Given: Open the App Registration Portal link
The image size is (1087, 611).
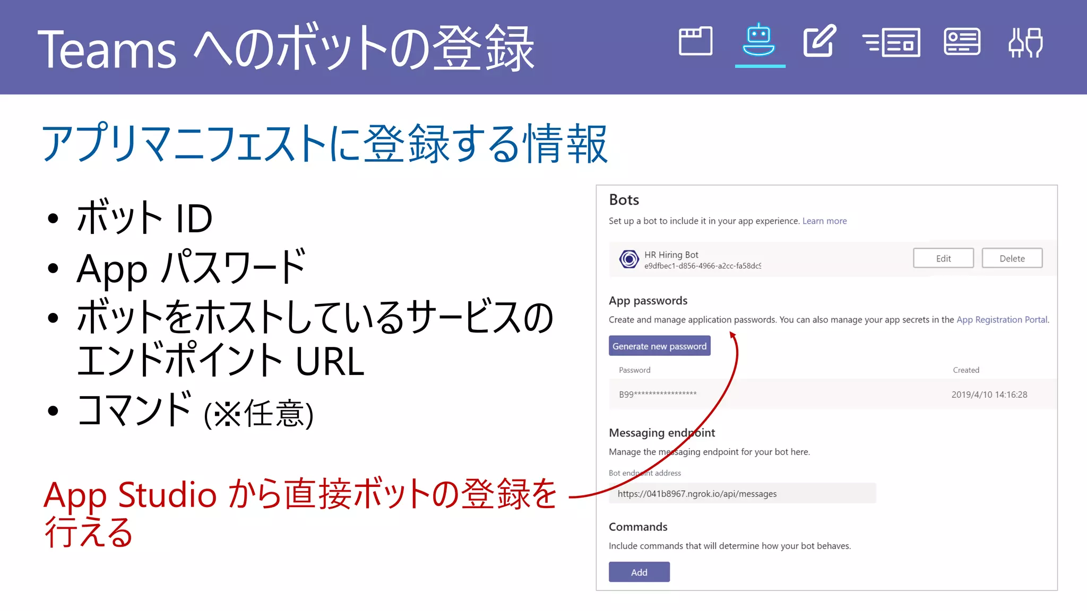Looking at the screenshot, I should point(1002,319).
